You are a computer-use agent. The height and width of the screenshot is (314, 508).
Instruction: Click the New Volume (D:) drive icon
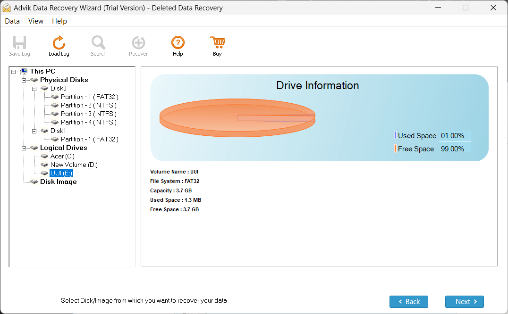44,165
